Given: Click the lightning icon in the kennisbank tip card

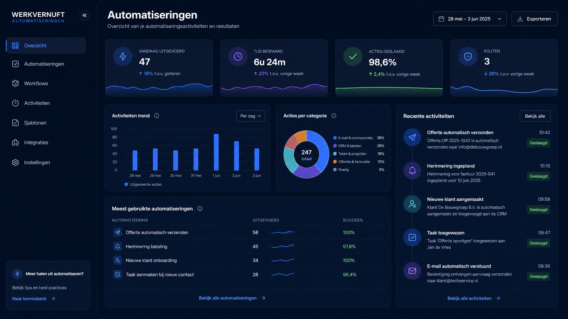Looking at the screenshot, I should coord(17,274).
